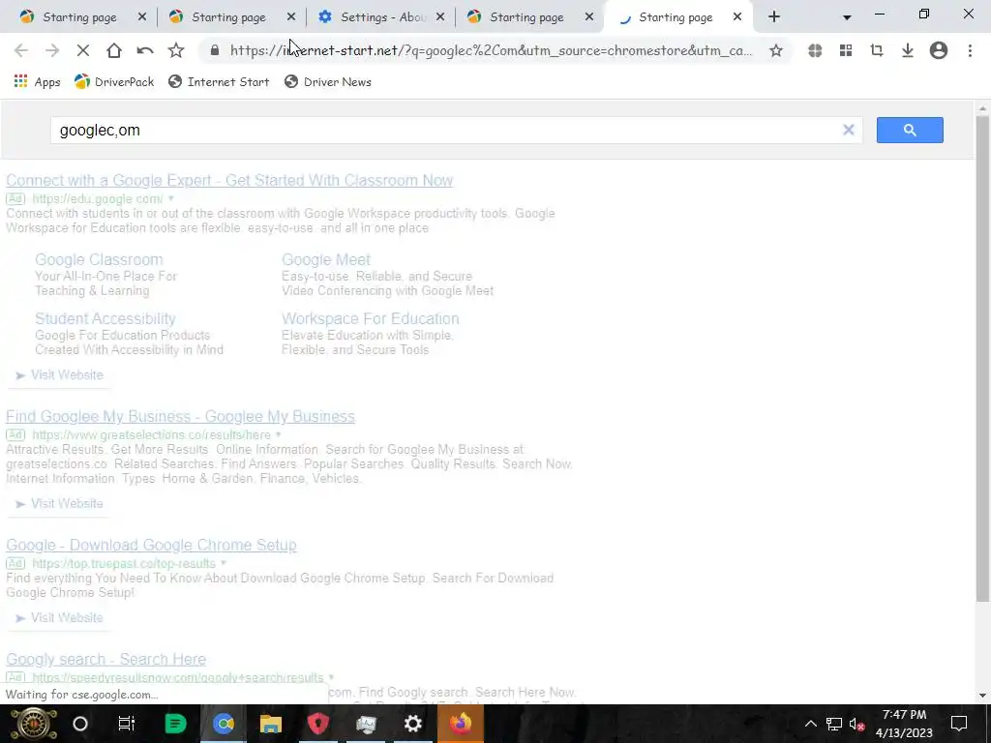Viewport: 991px width, 743px height.
Task: Open Student Accessibility sitelink
Action: coord(105,319)
